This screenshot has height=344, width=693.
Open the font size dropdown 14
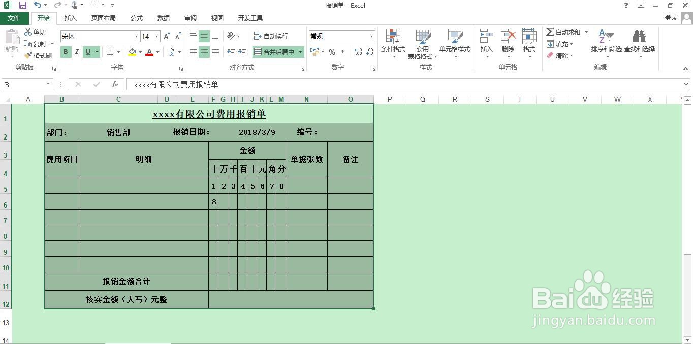156,36
